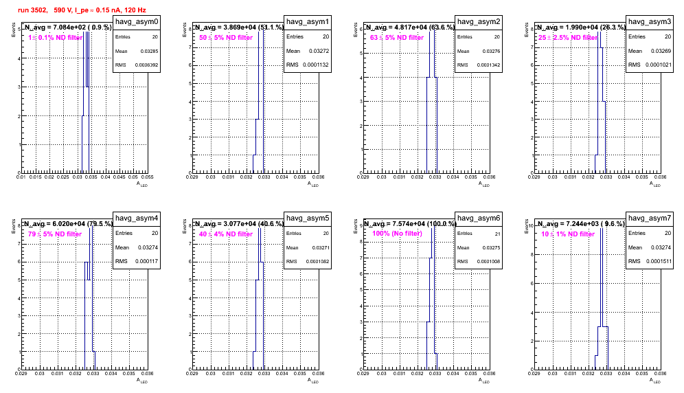Click the Entries 20 row in havg_asym3
The image size is (684, 393).
coord(650,36)
